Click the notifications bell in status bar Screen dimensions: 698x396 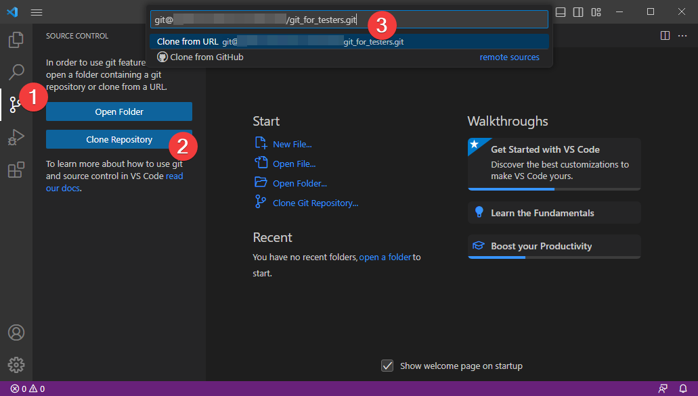coord(682,389)
